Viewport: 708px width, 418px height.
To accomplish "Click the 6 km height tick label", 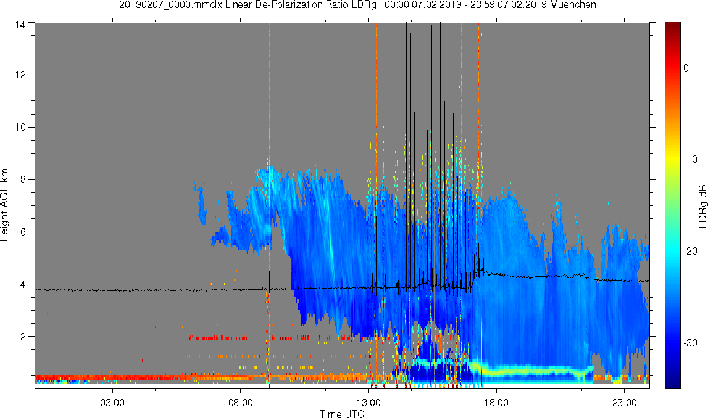I will pos(23,232).
